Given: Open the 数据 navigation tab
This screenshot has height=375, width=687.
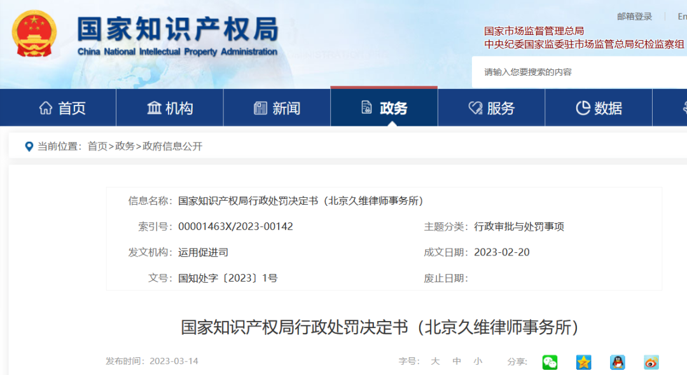Looking at the screenshot, I should 599,107.
